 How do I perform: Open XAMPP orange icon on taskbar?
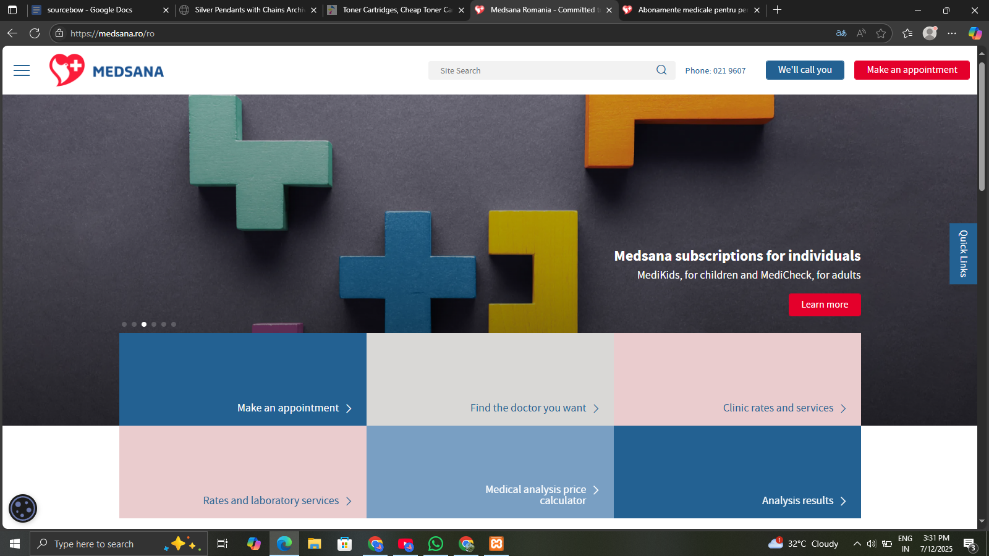[496, 544]
